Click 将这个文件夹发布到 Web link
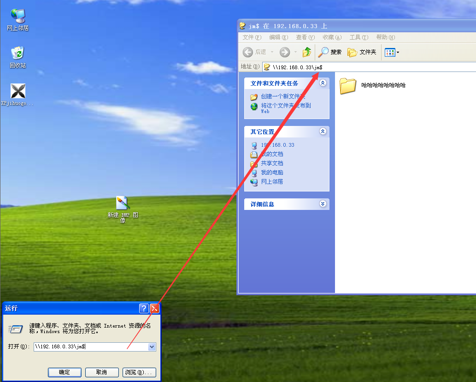Image resolution: width=476 pixels, height=382 pixels. (286, 108)
